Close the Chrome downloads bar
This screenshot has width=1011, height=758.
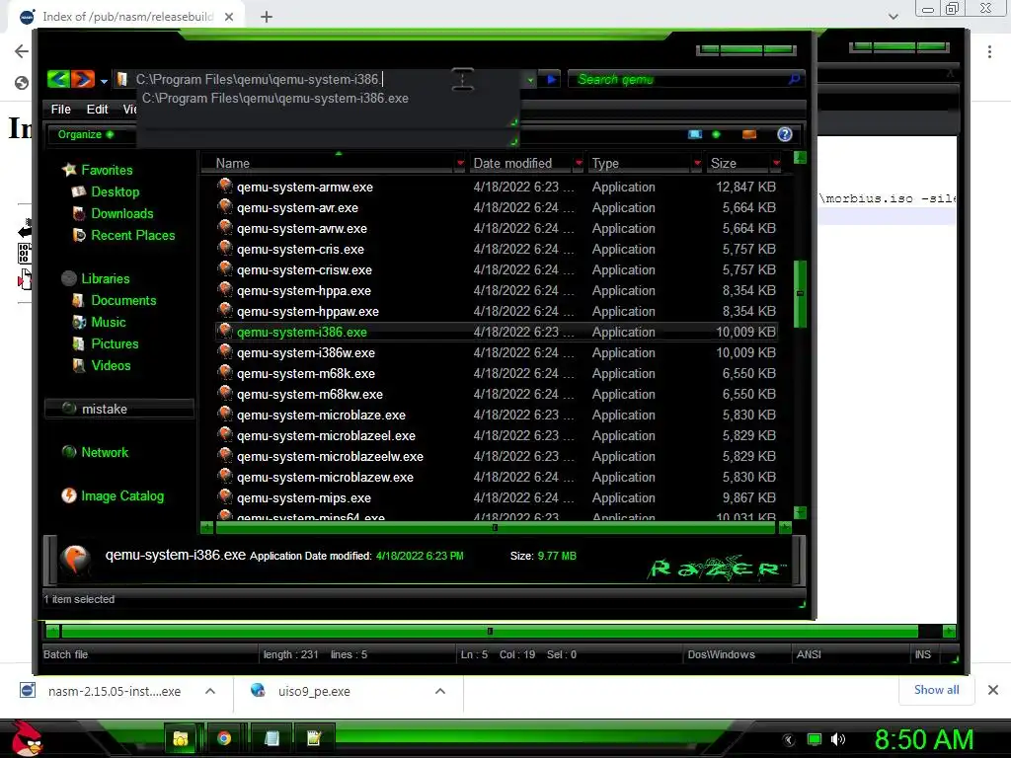tap(993, 690)
